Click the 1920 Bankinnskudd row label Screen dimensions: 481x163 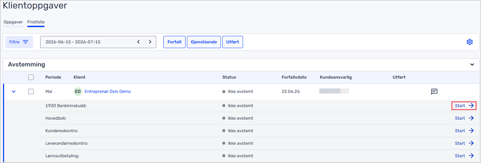[66, 106]
